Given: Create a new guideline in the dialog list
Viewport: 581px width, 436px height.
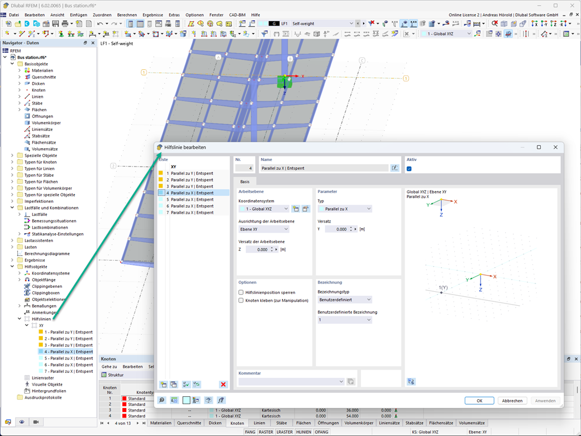Looking at the screenshot, I should click(163, 385).
